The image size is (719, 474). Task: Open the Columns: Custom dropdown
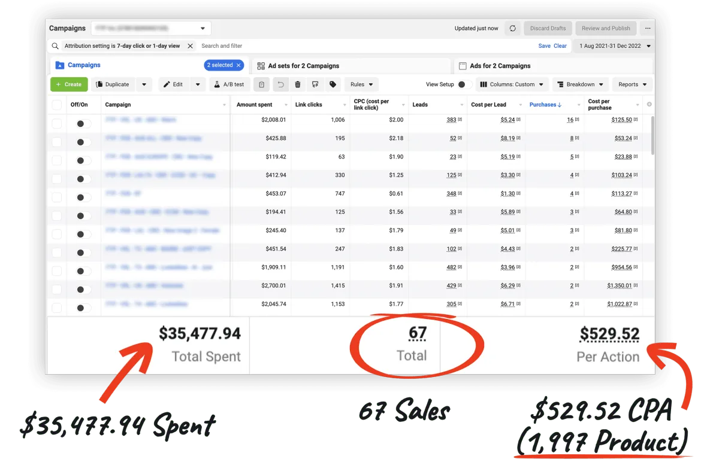click(512, 84)
